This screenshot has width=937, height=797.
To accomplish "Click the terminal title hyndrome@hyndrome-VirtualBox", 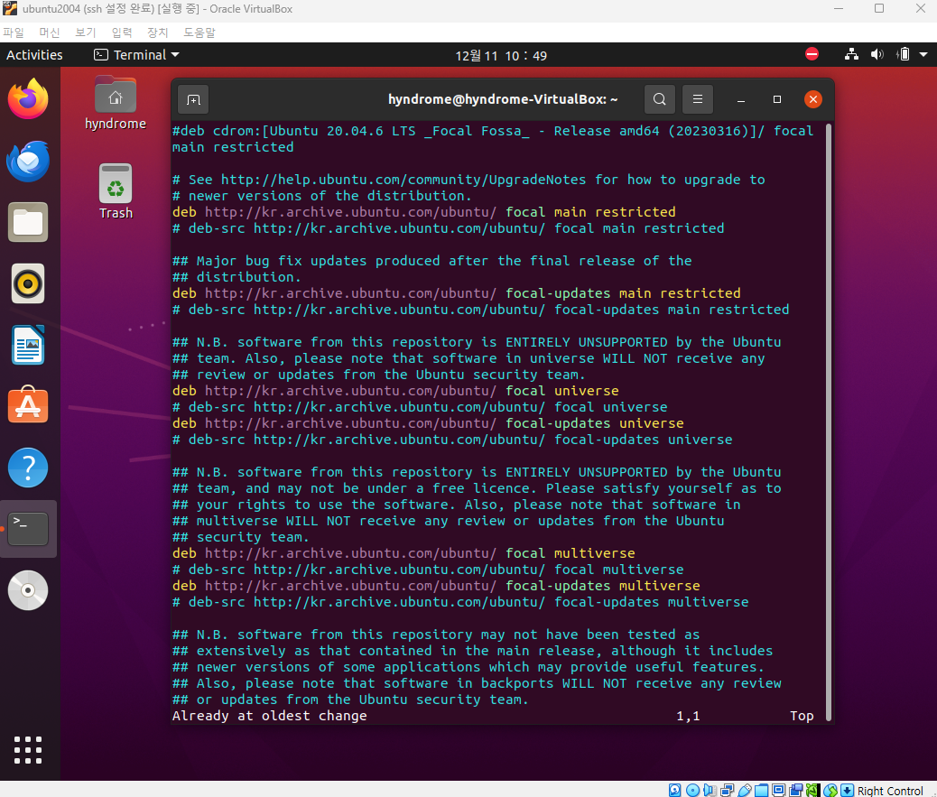I will tap(503, 99).
